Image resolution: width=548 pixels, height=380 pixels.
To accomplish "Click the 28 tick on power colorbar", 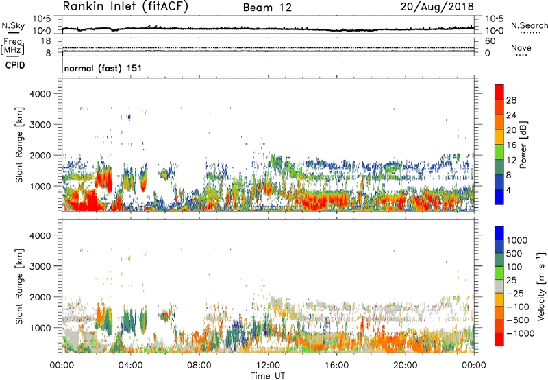I will pyautogui.click(x=511, y=100).
